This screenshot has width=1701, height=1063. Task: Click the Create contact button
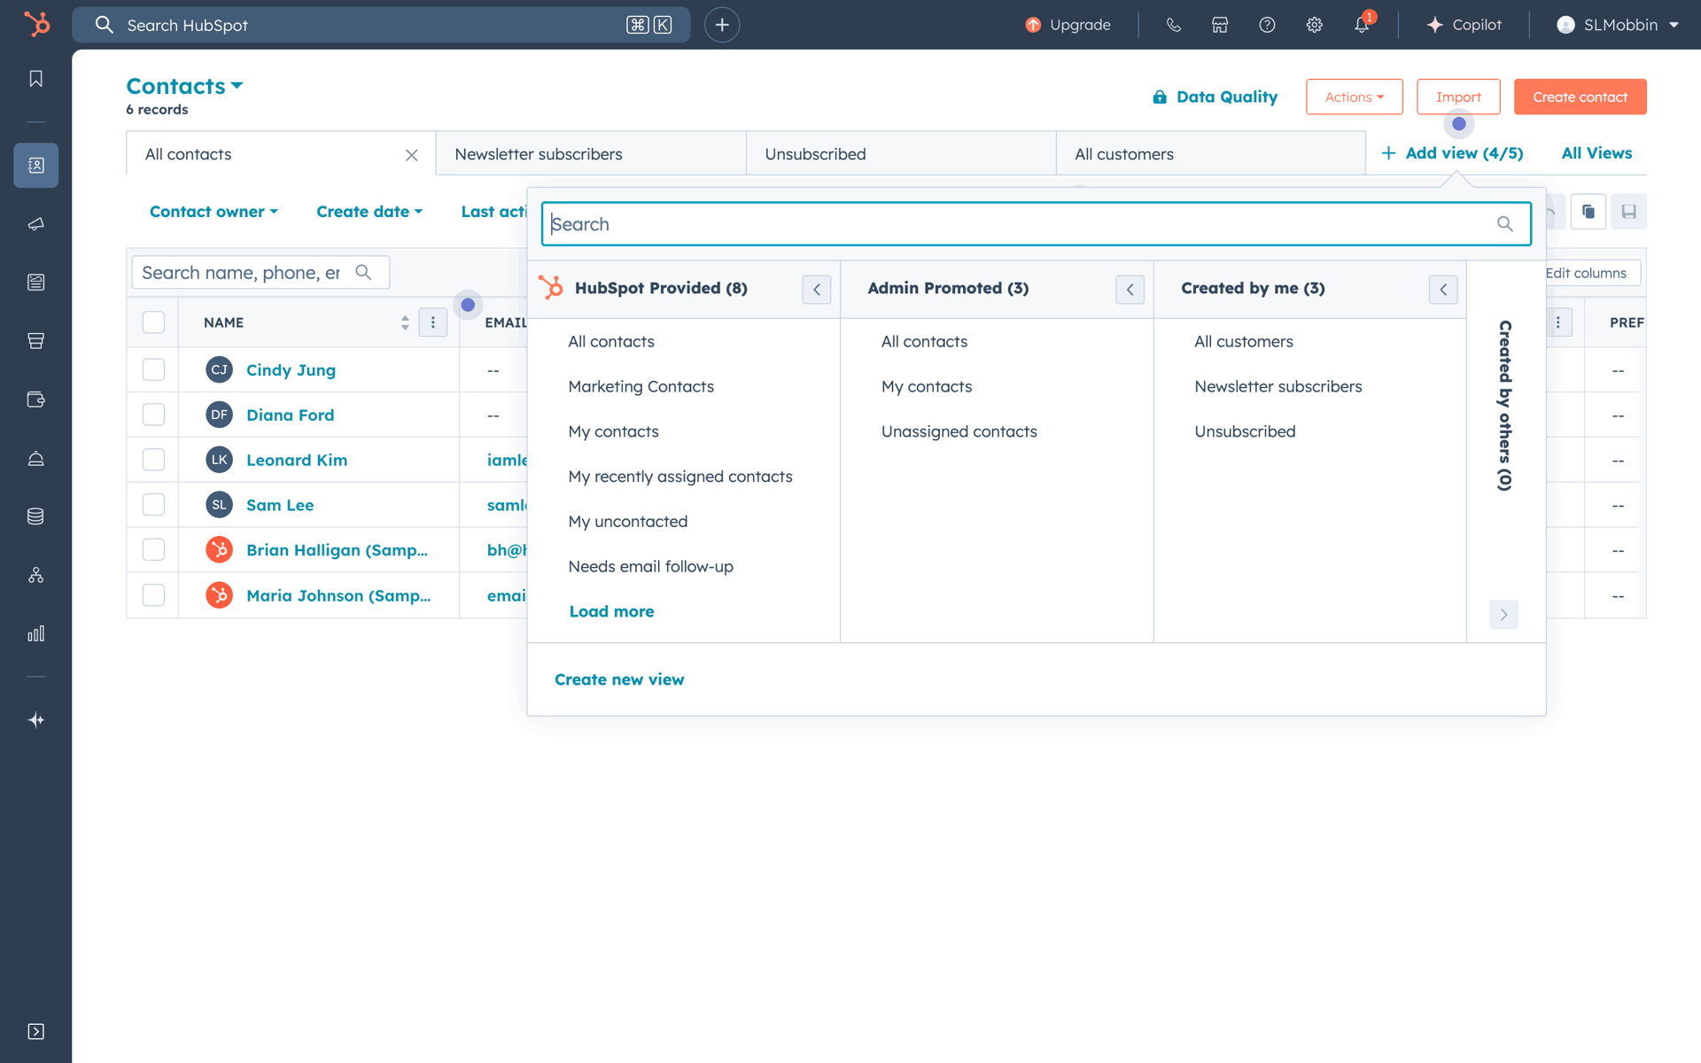(1580, 97)
